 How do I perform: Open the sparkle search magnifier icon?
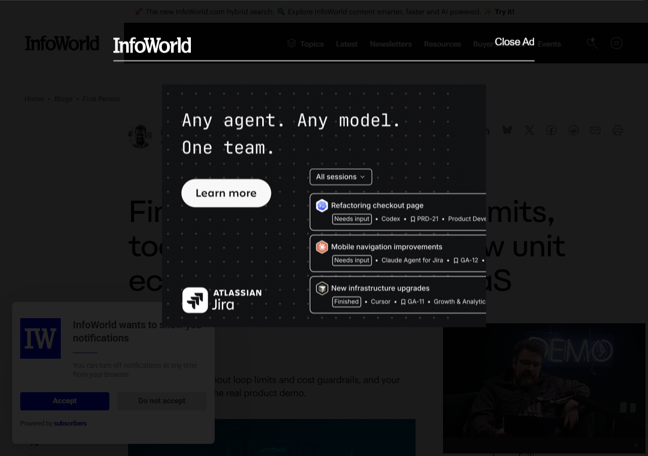coord(592,43)
